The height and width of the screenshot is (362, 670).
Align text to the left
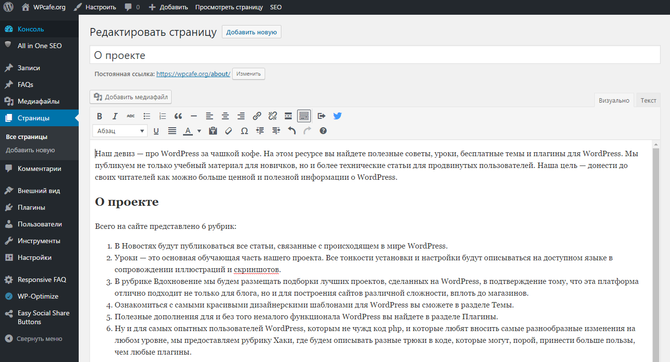210,116
